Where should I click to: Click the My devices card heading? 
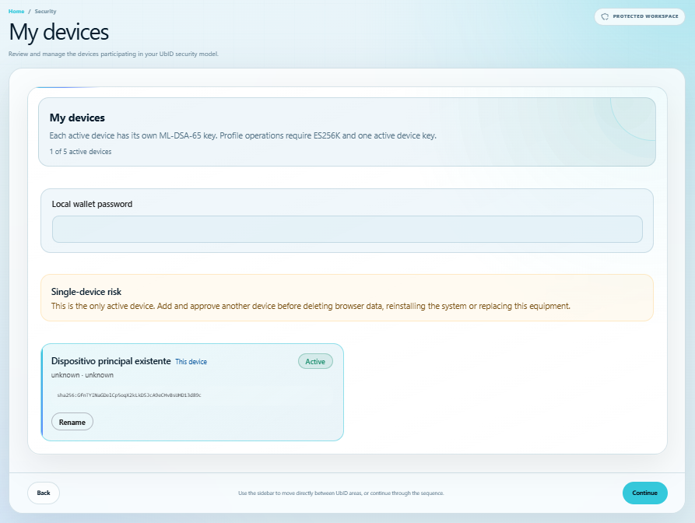point(77,118)
